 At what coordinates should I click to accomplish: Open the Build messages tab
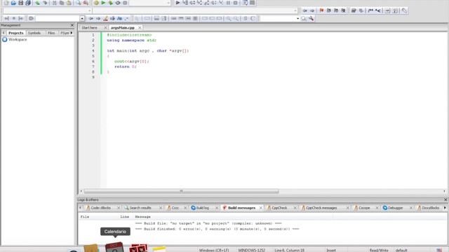[241, 208]
